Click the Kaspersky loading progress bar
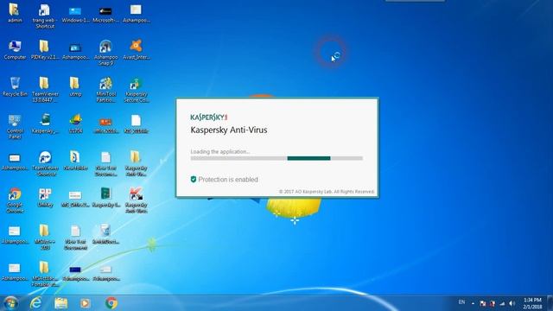Viewport: 553px width, 311px height. 276,158
